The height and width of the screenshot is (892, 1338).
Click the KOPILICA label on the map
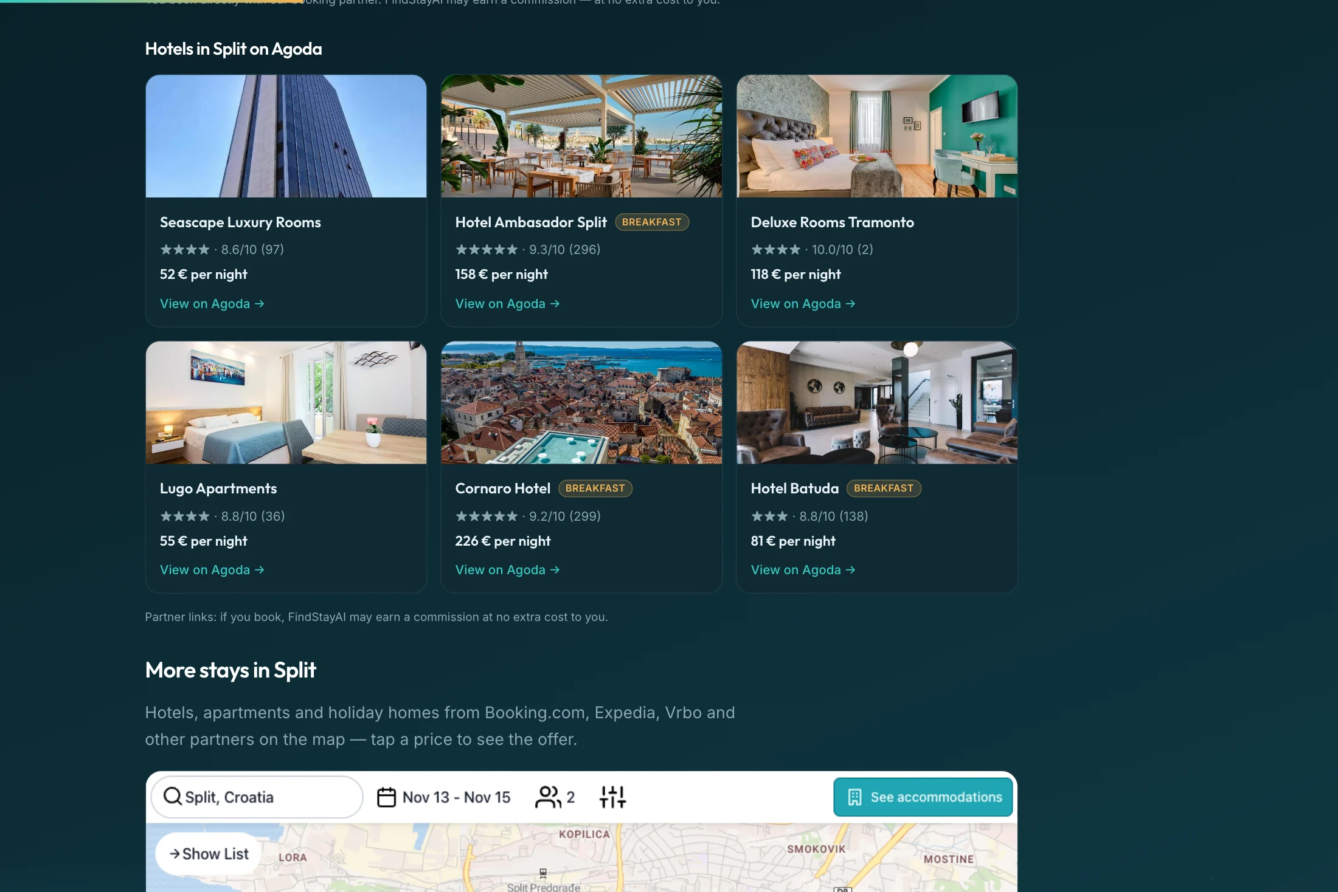pos(584,834)
